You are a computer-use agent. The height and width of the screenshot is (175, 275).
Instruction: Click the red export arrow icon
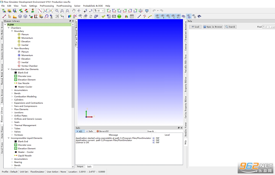coord(26,11)
